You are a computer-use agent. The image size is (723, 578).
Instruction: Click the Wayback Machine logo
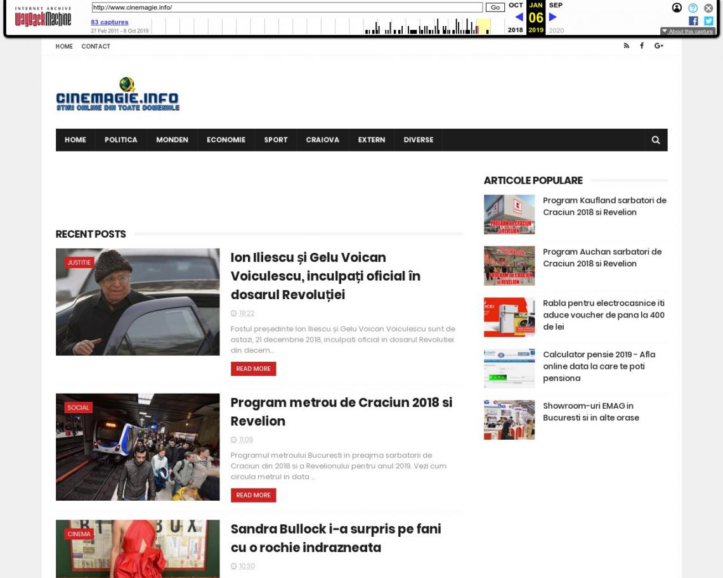pyautogui.click(x=43, y=17)
